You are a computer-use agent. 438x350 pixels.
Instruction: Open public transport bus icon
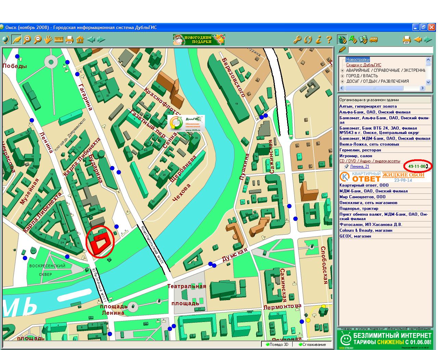[x=374, y=40]
